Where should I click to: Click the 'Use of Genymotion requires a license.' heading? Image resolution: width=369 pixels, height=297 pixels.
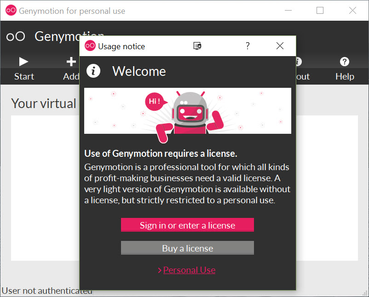tap(161, 154)
